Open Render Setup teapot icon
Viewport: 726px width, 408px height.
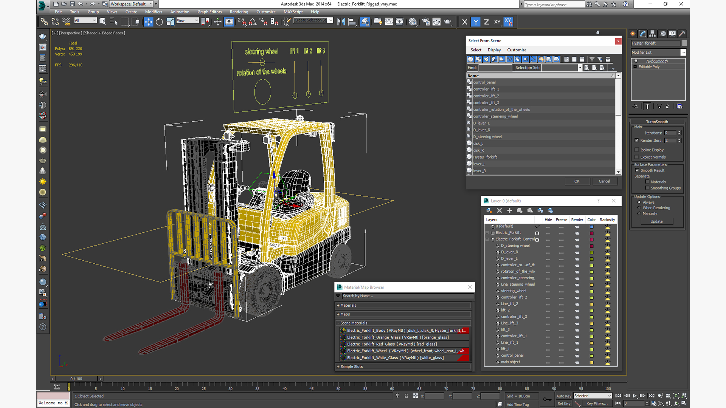click(x=426, y=22)
